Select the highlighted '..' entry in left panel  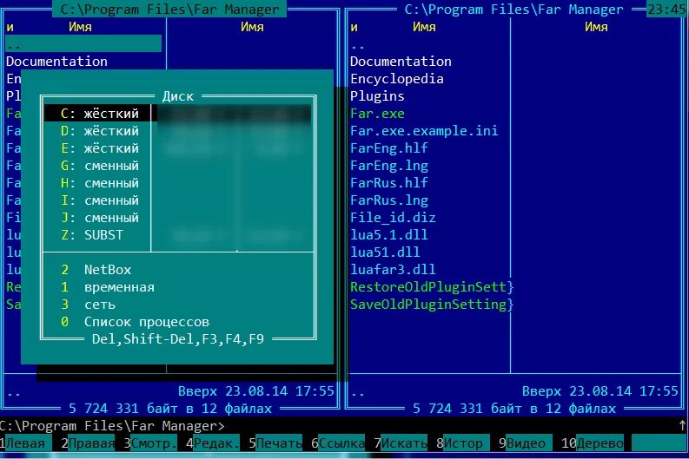pos(83,44)
